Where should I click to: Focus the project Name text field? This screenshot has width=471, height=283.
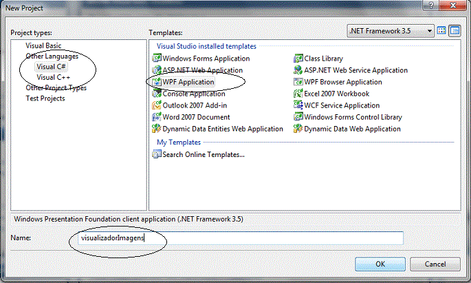pos(240,238)
